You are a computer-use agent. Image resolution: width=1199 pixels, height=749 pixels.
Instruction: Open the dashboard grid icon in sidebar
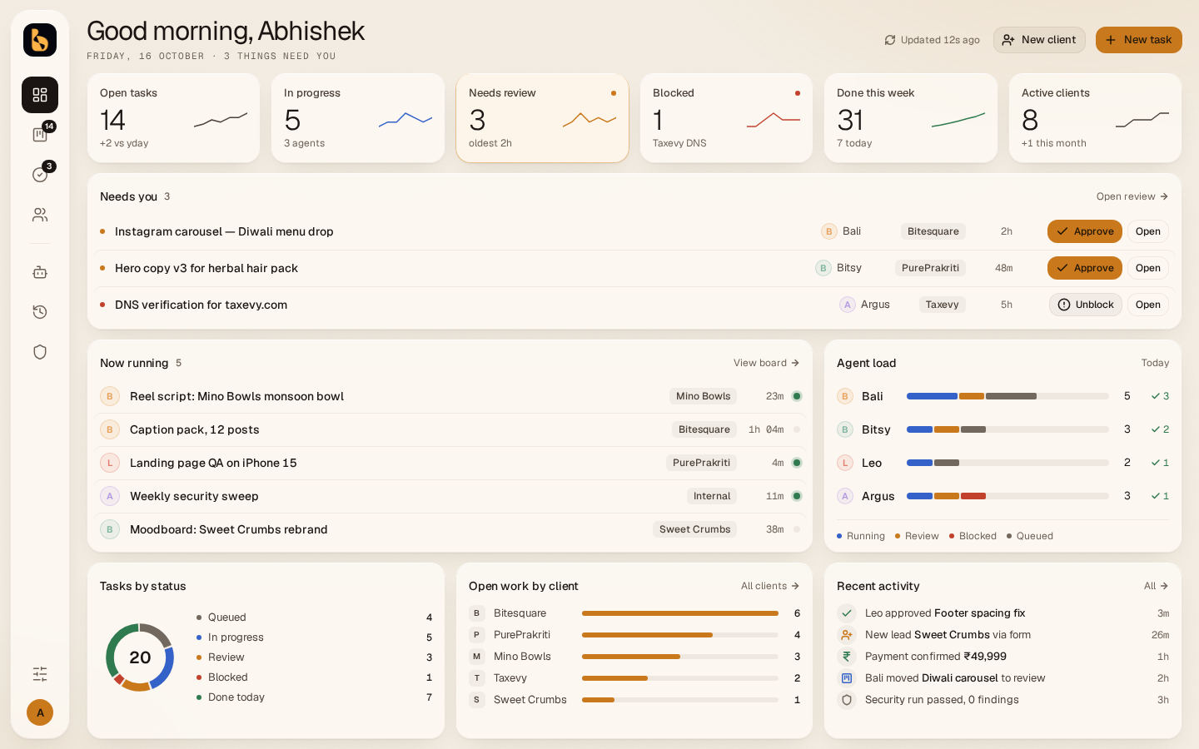[x=40, y=95]
